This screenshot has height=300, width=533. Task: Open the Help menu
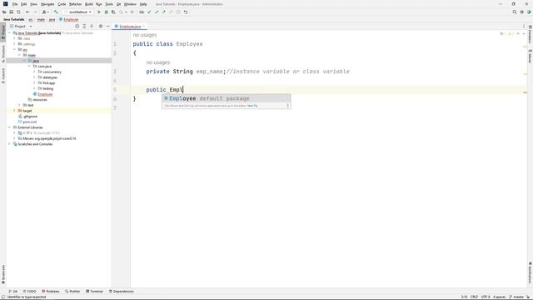[x=143, y=4]
